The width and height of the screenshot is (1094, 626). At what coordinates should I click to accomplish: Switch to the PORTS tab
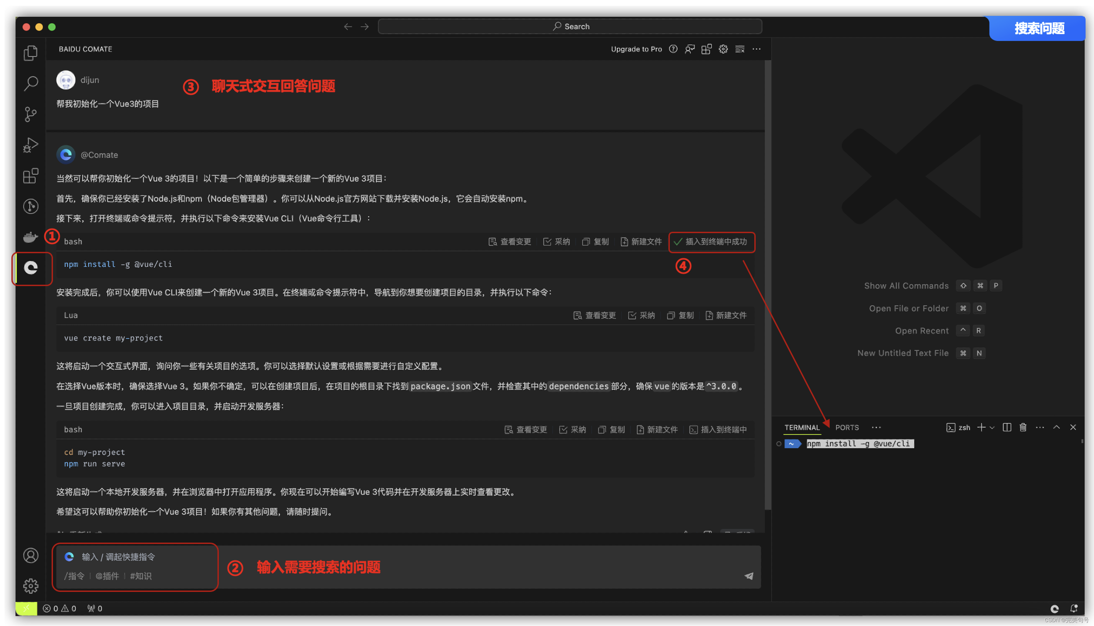point(847,427)
